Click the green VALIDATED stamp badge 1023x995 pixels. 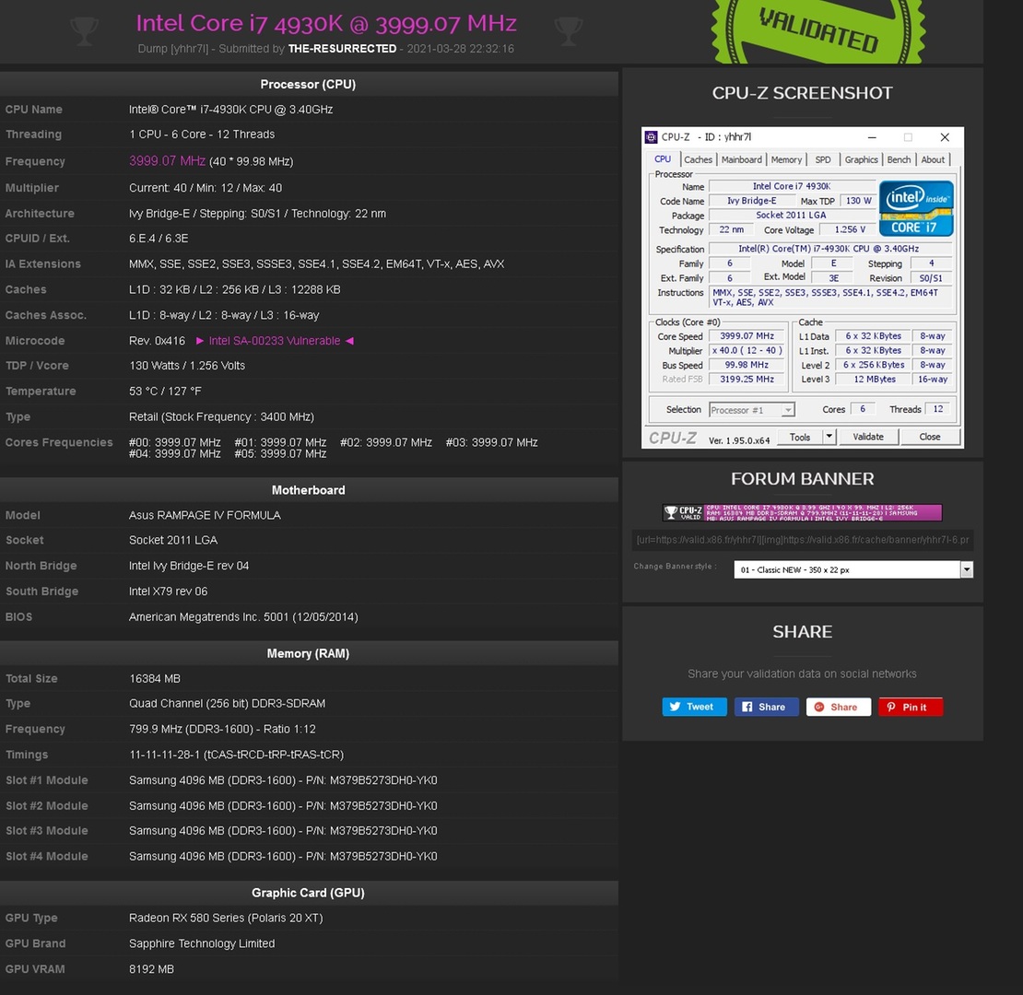pos(817,30)
